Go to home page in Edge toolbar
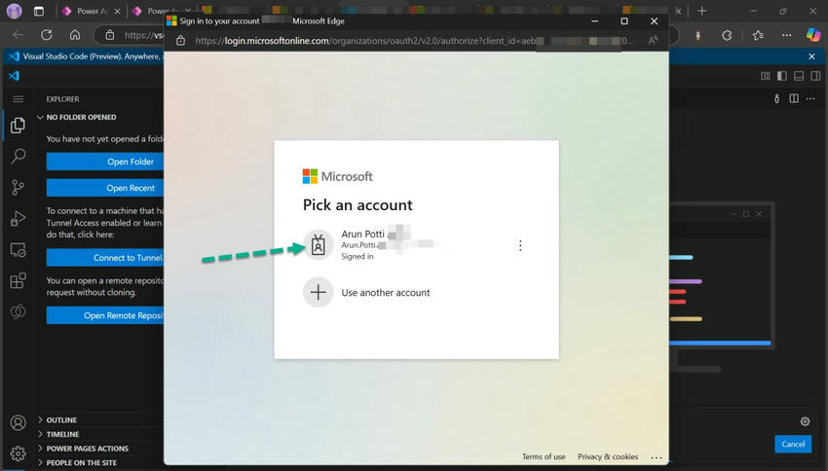This screenshot has width=828, height=471. click(75, 35)
